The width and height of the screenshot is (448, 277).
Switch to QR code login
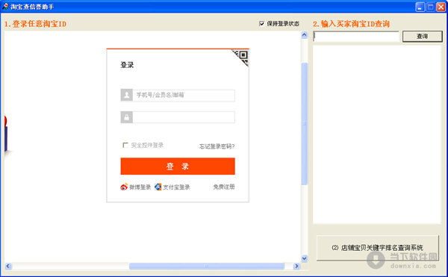(242, 57)
